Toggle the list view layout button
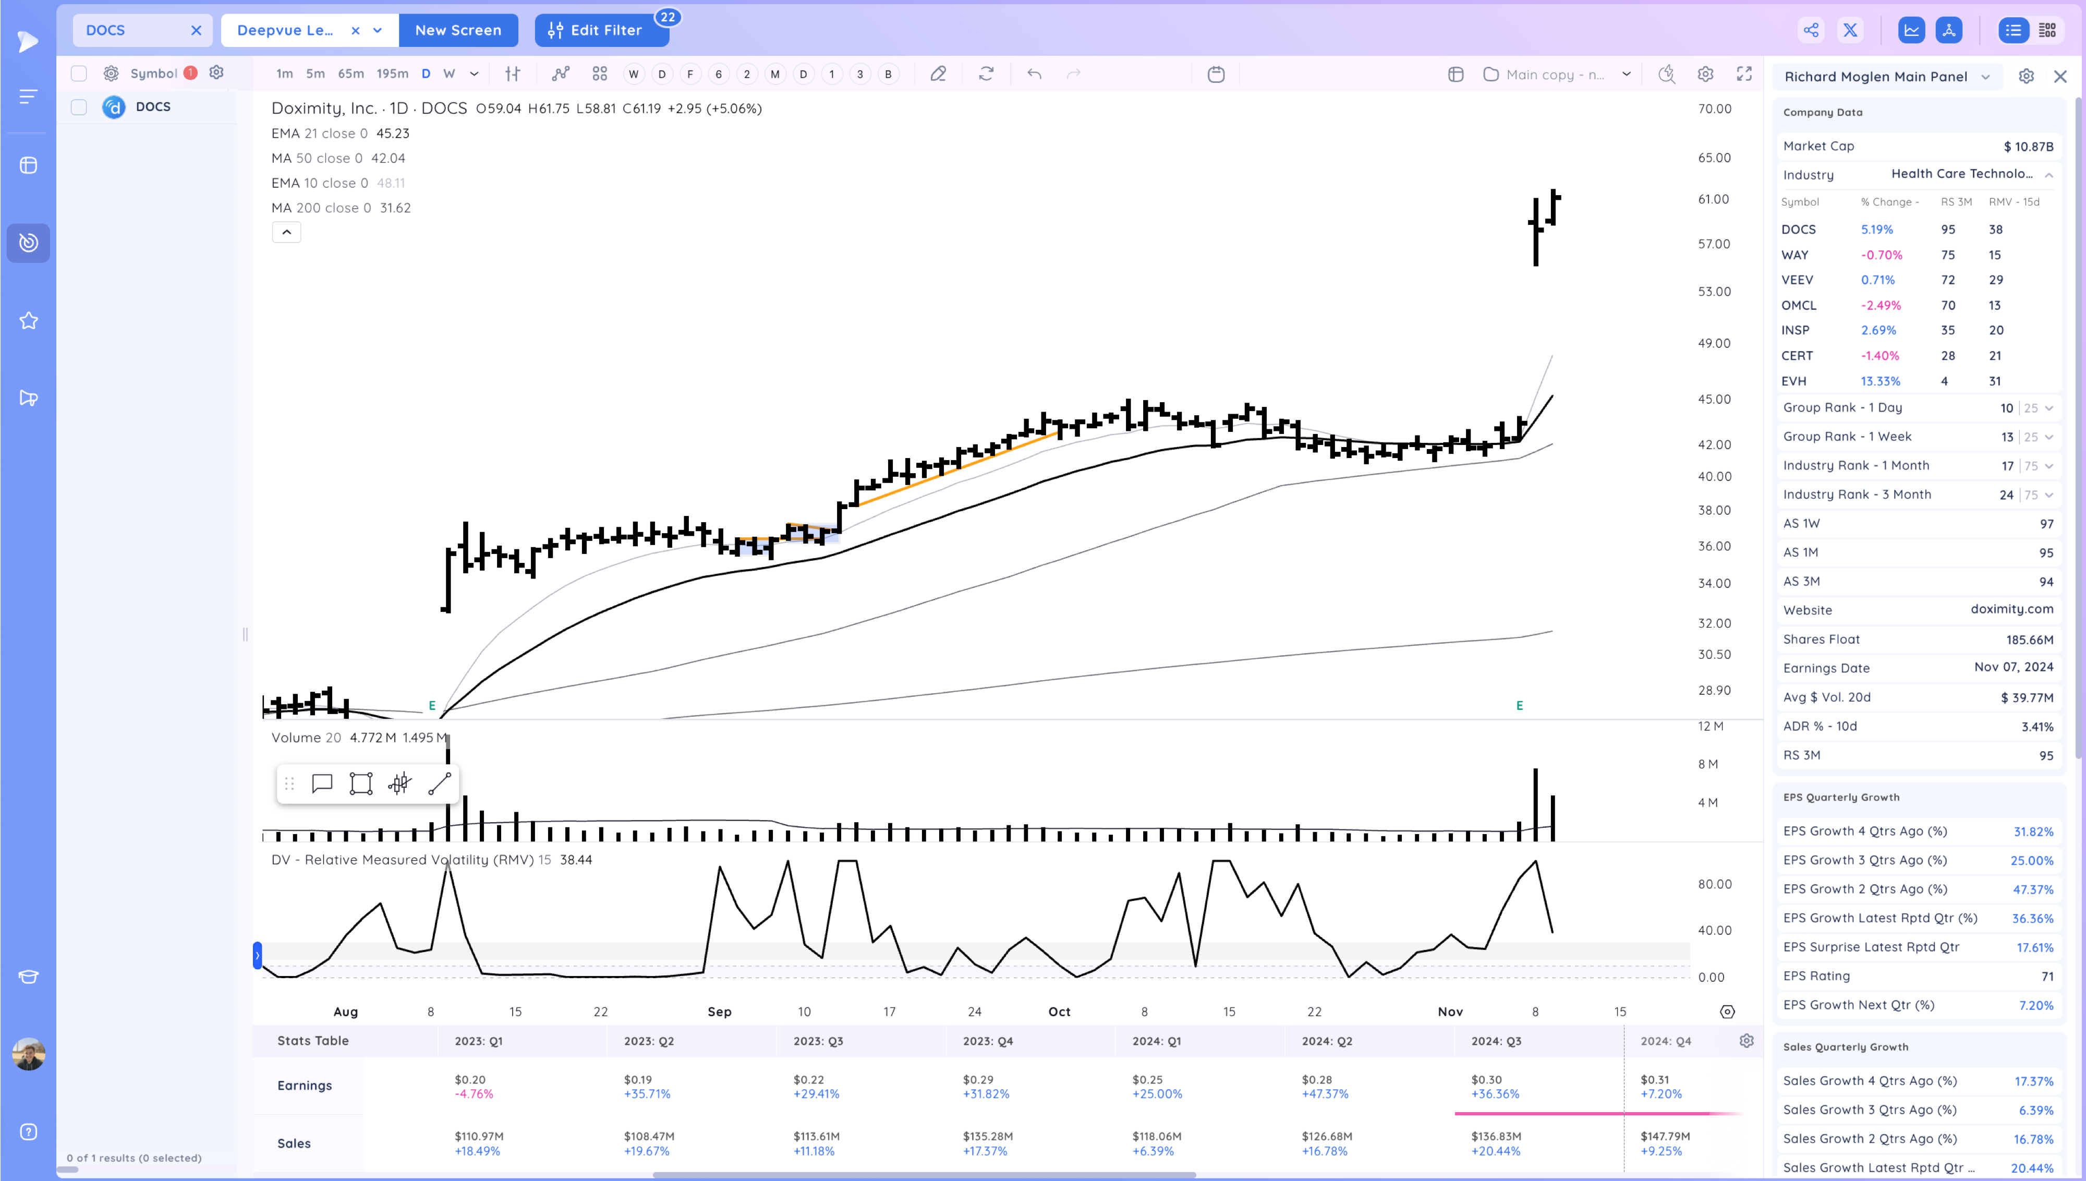The image size is (2086, 1181). (x=2013, y=30)
